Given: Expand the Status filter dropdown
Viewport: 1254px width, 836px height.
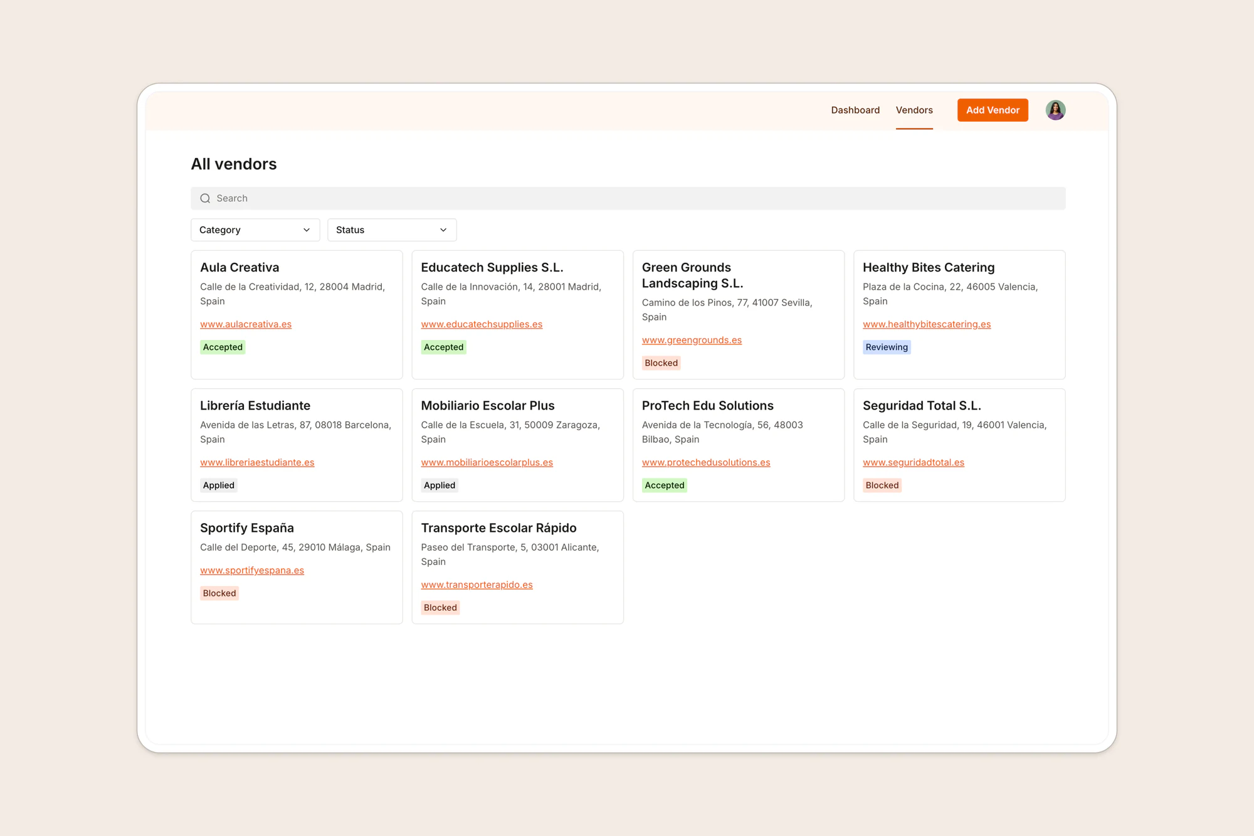Looking at the screenshot, I should point(392,230).
